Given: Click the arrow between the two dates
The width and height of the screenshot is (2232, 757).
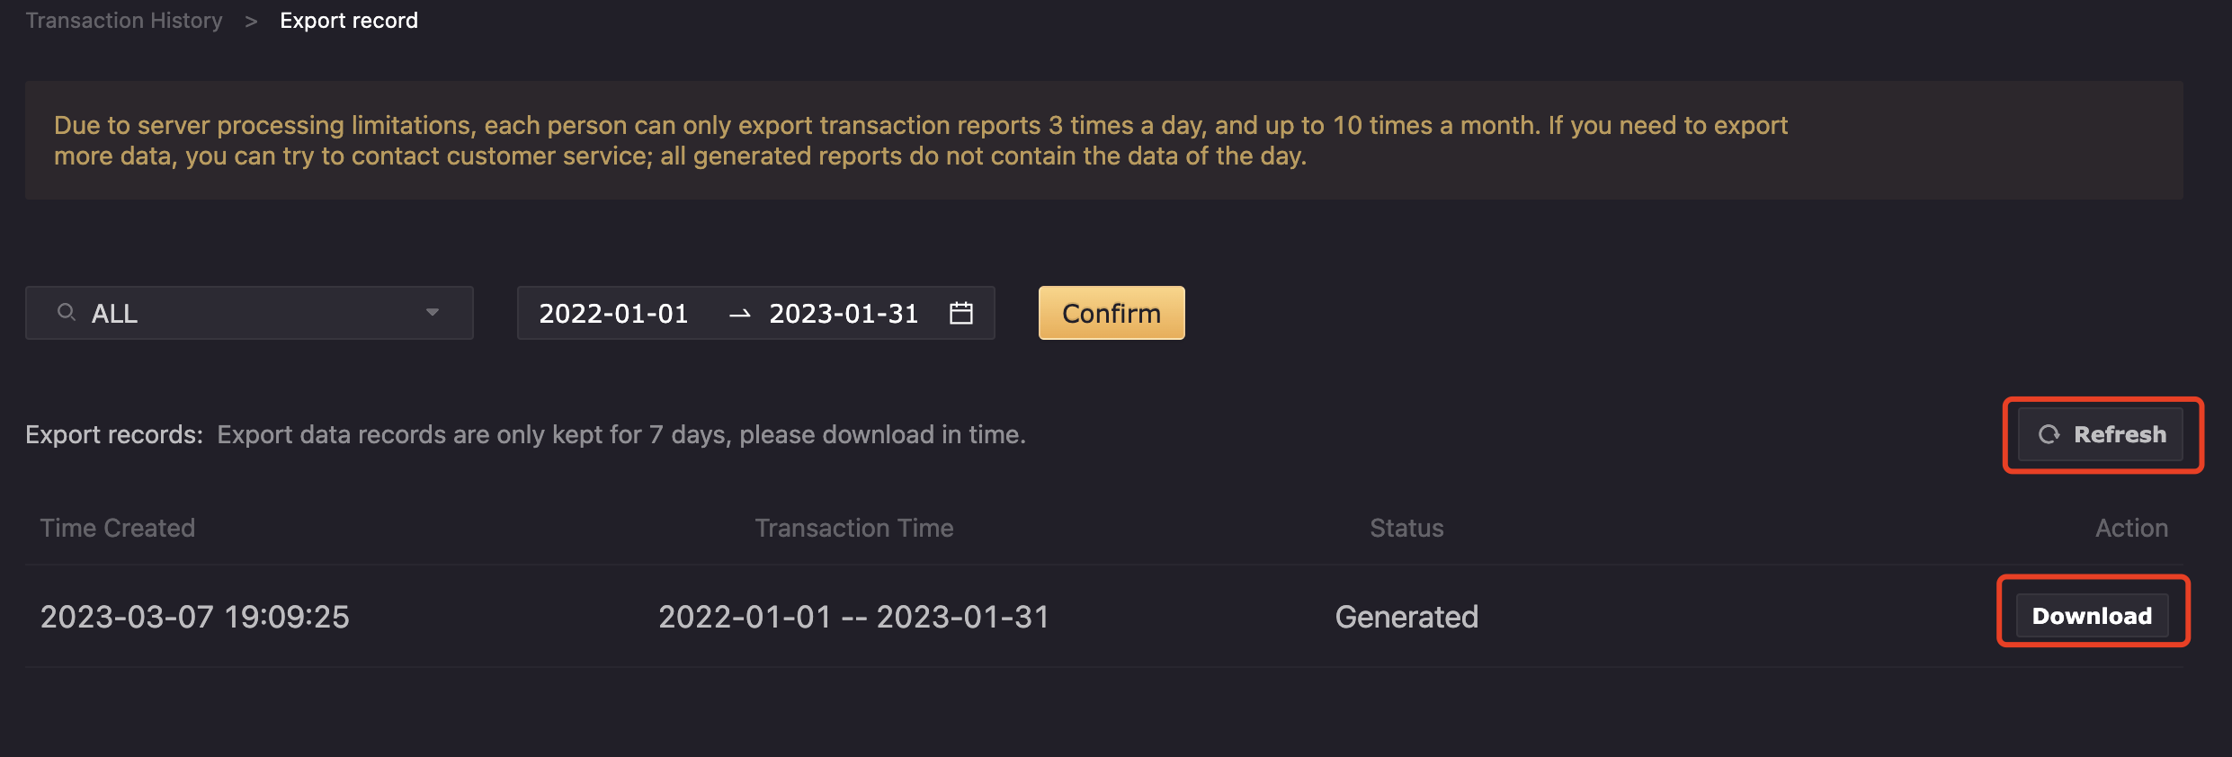Looking at the screenshot, I should click(739, 314).
